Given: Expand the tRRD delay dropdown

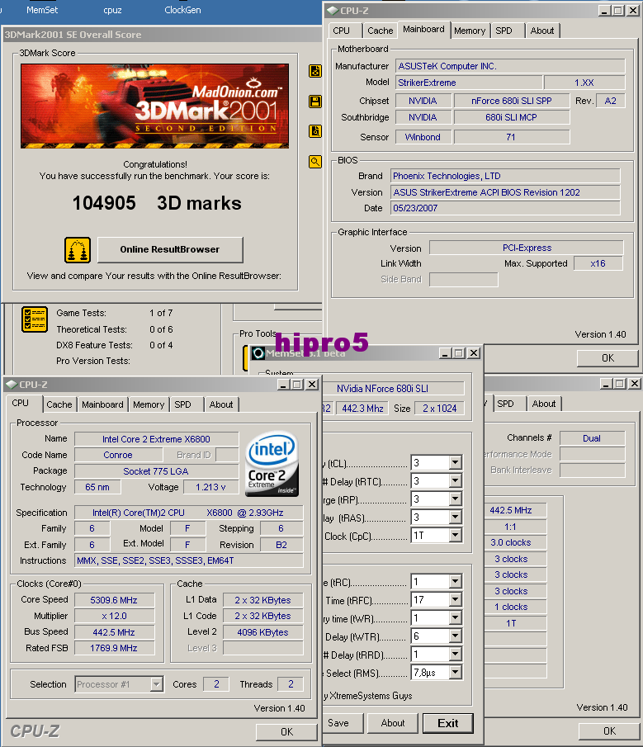Looking at the screenshot, I should pyautogui.click(x=456, y=655).
